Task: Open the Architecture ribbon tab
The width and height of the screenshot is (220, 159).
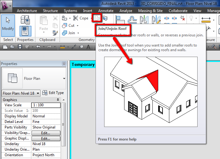Action: pyautogui.click(x=27, y=11)
